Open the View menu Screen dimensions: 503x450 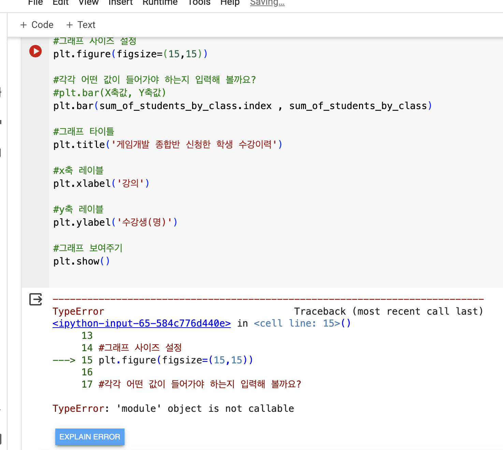[x=88, y=2]
